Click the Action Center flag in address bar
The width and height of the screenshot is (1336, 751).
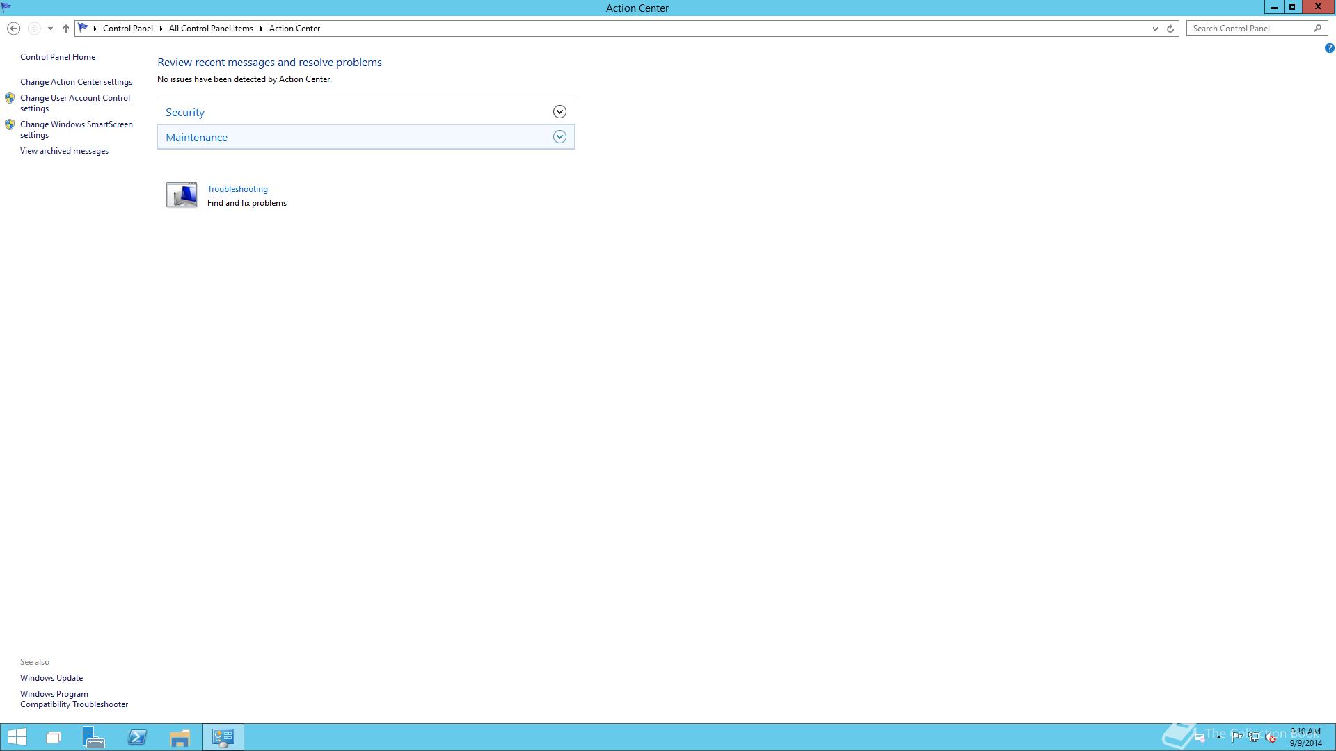pyautogui.click(x=83, y=28)
